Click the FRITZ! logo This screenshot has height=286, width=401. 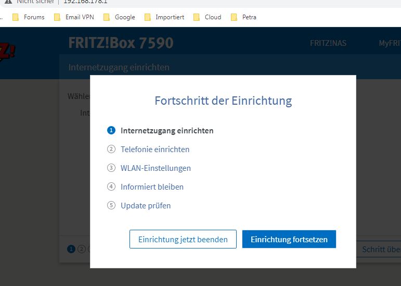(7, 53)
